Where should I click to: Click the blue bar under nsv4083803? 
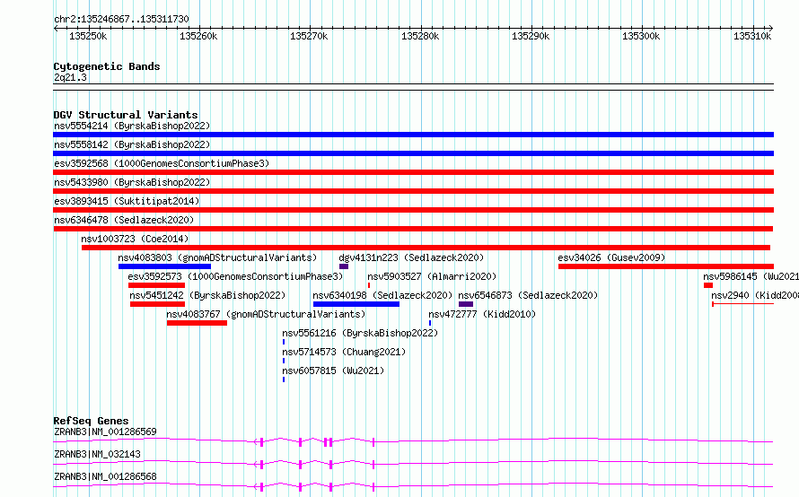tap(164, 266)
